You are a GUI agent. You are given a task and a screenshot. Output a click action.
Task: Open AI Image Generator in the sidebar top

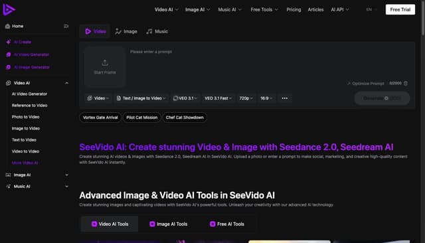click(31, 67)
